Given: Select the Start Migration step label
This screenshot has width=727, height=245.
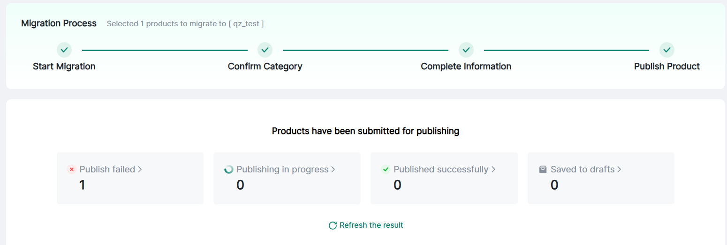Looking at the screenshot, I should pyautogui.click(x=64, y=67).
